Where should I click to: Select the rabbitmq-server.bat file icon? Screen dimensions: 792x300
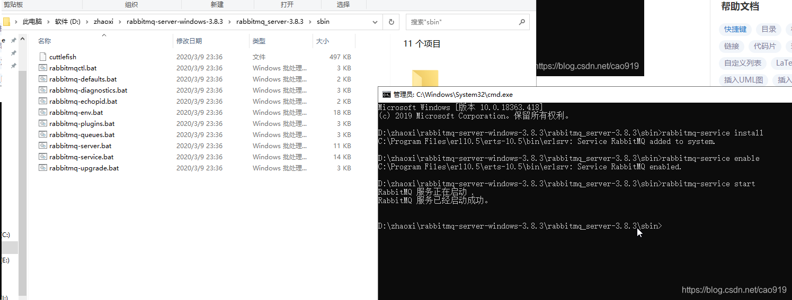pos(43,146)
